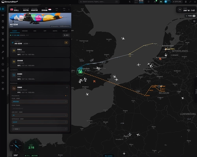
Task: Click the ANA118 callsign
Action: point(34,10)
